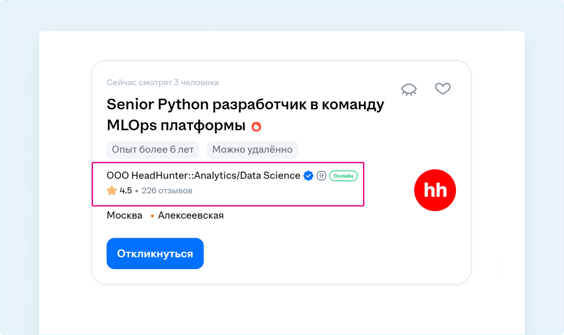Click the Алексеевская metro station label
Screen dimensions: 564x335
pyautogui.click(x=191, y=215)
